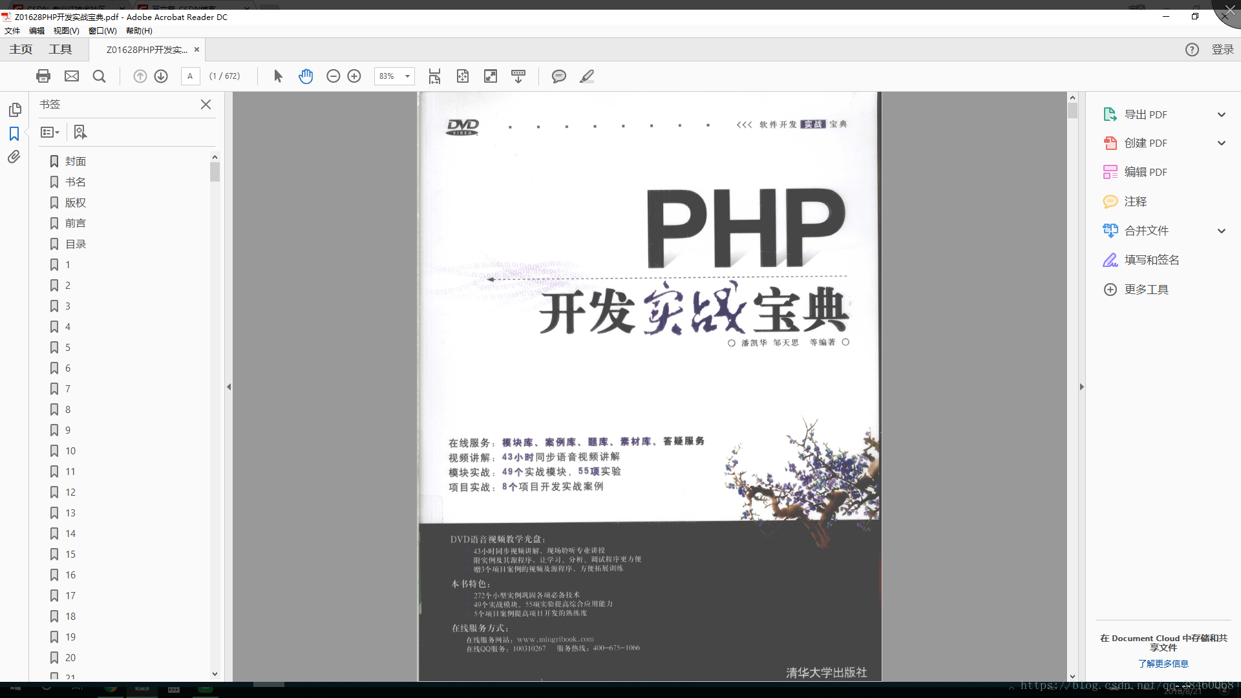Image resolution: width=1241 pixels, height=698 pixels.
Task: Click bookmark list scrollbar down arrow
Action: tap(215, 673)
